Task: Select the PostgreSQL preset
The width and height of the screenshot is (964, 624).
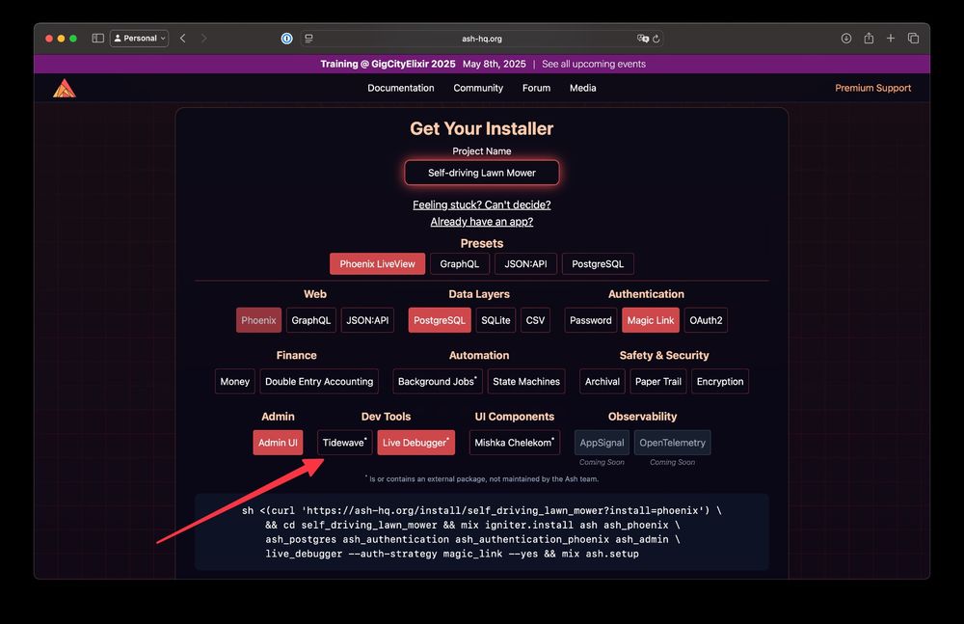Action: click(598, 264)
